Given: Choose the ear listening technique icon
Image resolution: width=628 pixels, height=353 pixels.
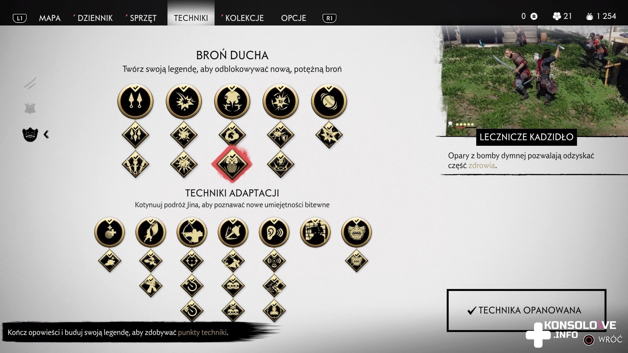Looking at the screenshot, I should 274,232.
